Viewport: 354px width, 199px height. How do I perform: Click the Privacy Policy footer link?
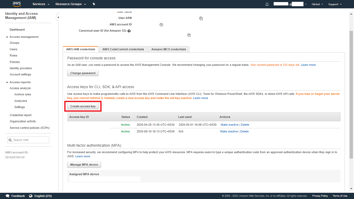320,196
